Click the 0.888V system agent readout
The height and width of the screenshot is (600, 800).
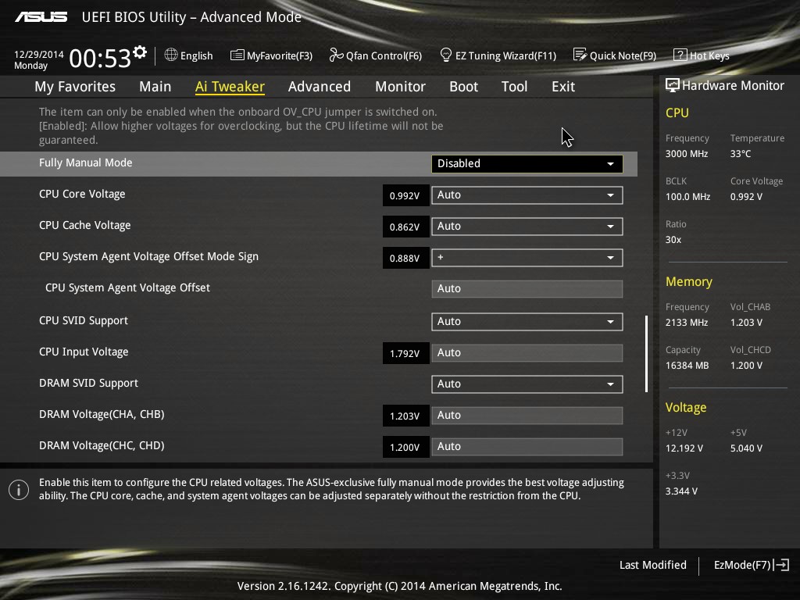pos(405,258)
